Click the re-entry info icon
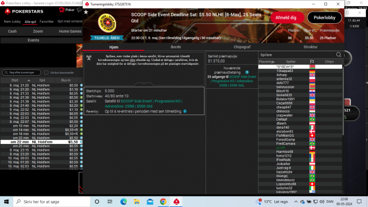Viewport: 368px width, 207px height. coord(185,111)
